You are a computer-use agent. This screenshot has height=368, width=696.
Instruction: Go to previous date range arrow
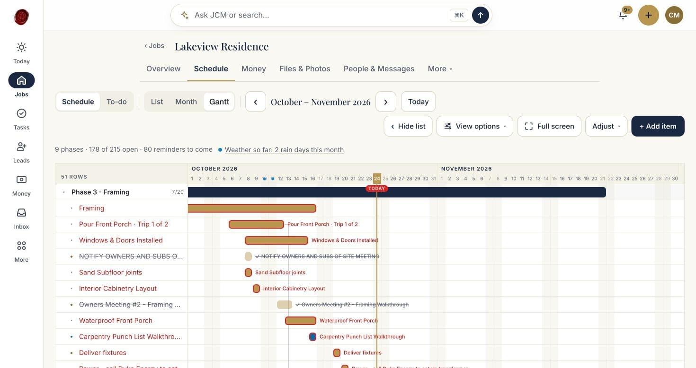(x=256, y=102)
